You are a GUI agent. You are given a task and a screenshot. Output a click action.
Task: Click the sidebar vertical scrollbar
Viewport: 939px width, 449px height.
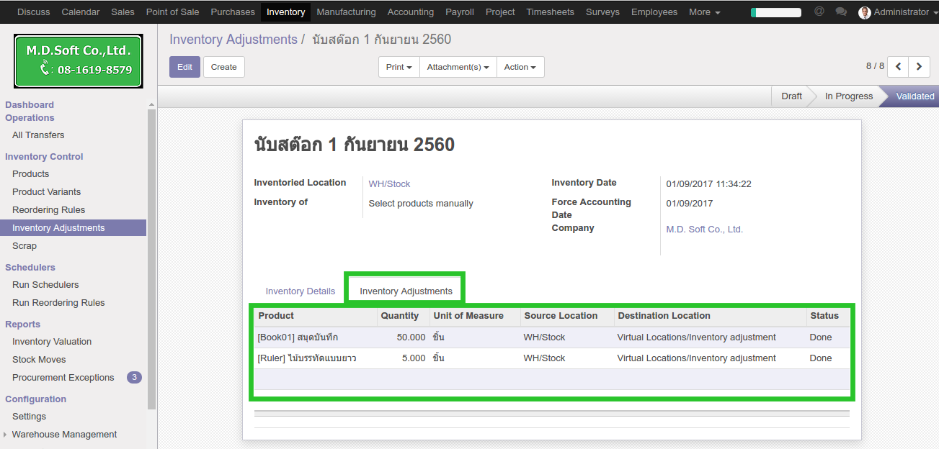click(x=151, y=259)
